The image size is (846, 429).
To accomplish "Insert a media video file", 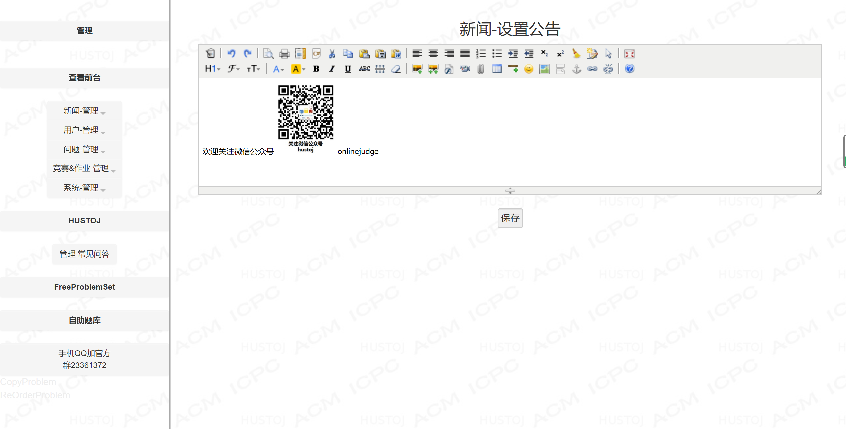I will (465, 69).
